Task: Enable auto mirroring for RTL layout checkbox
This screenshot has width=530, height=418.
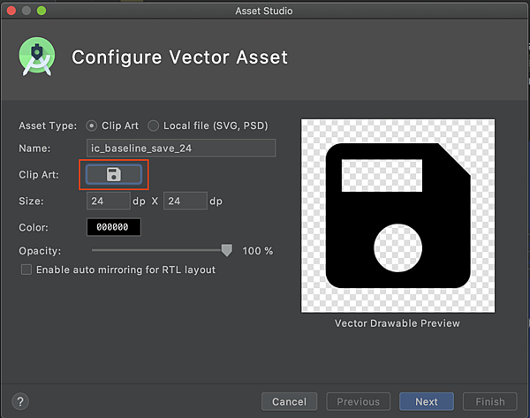Action: click(26, 270)
